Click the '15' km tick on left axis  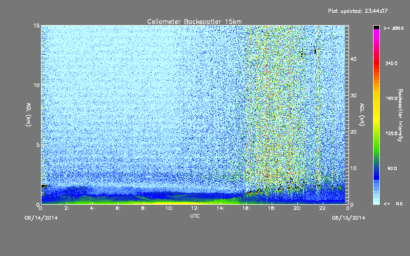click(36, 26)
